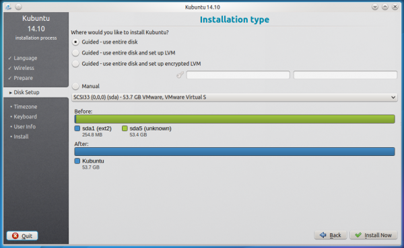Click the 'Where would you like to install Kubuntu?' text
Screen dimensions: 404x248
tap(120, 32)
